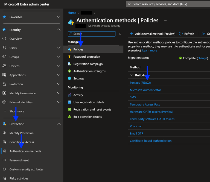The width and height of the screenshot is (210, 182).
Task: Open Hardware OATH tokens (Preview) method
Action: tap(151, 111)
